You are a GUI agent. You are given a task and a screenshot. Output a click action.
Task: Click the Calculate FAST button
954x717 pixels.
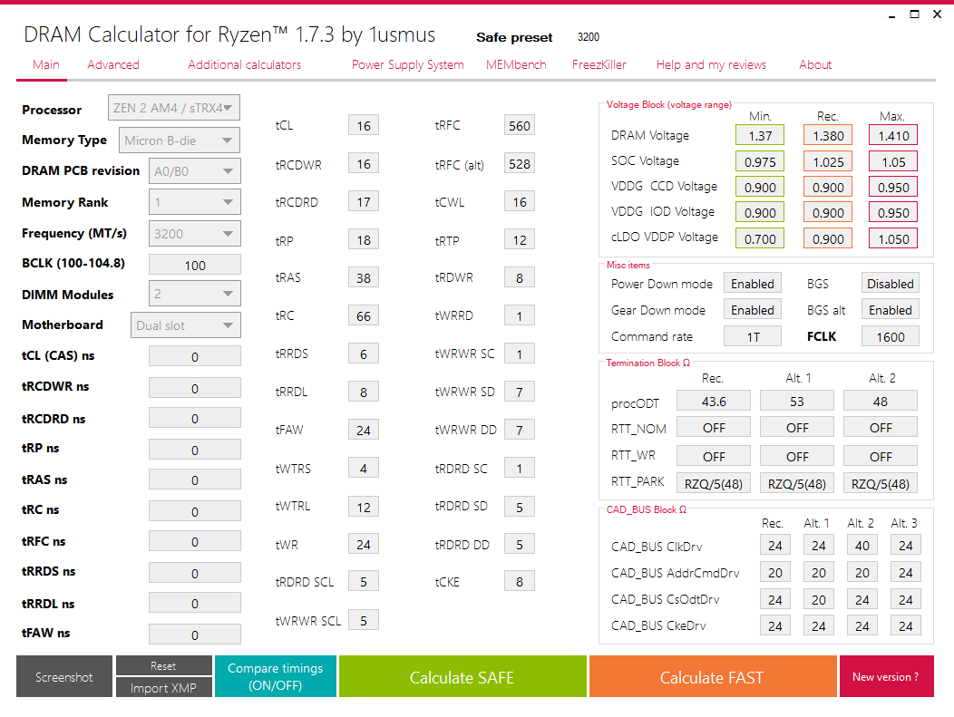[713, 677]
